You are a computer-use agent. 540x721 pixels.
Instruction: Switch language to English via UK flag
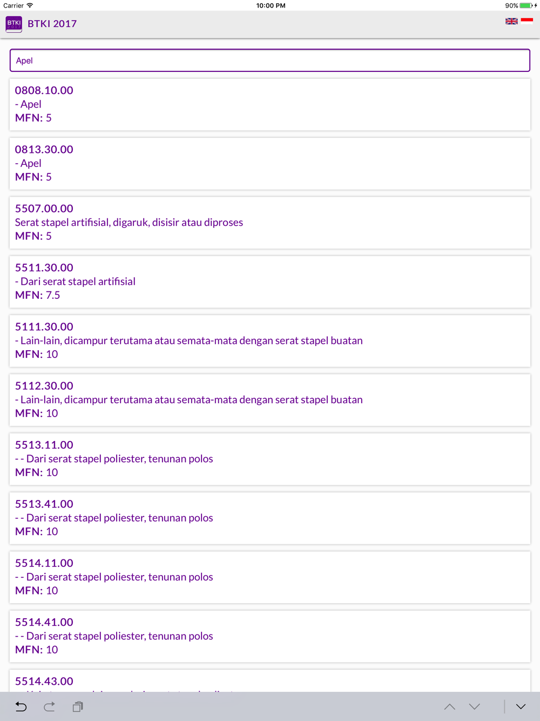click(x=511, y=22)
